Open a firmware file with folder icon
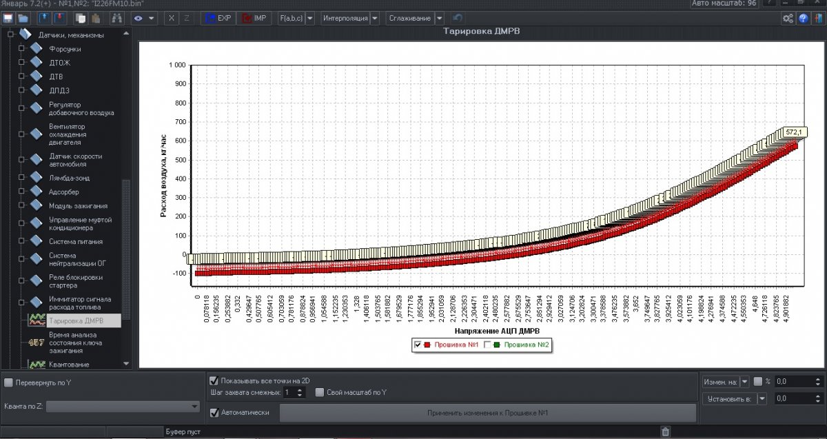Screen dimensions: 827x439 (x=23, y=18)
